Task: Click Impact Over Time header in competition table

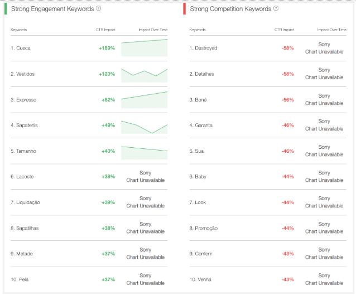Action: click(x=331, y=30)
